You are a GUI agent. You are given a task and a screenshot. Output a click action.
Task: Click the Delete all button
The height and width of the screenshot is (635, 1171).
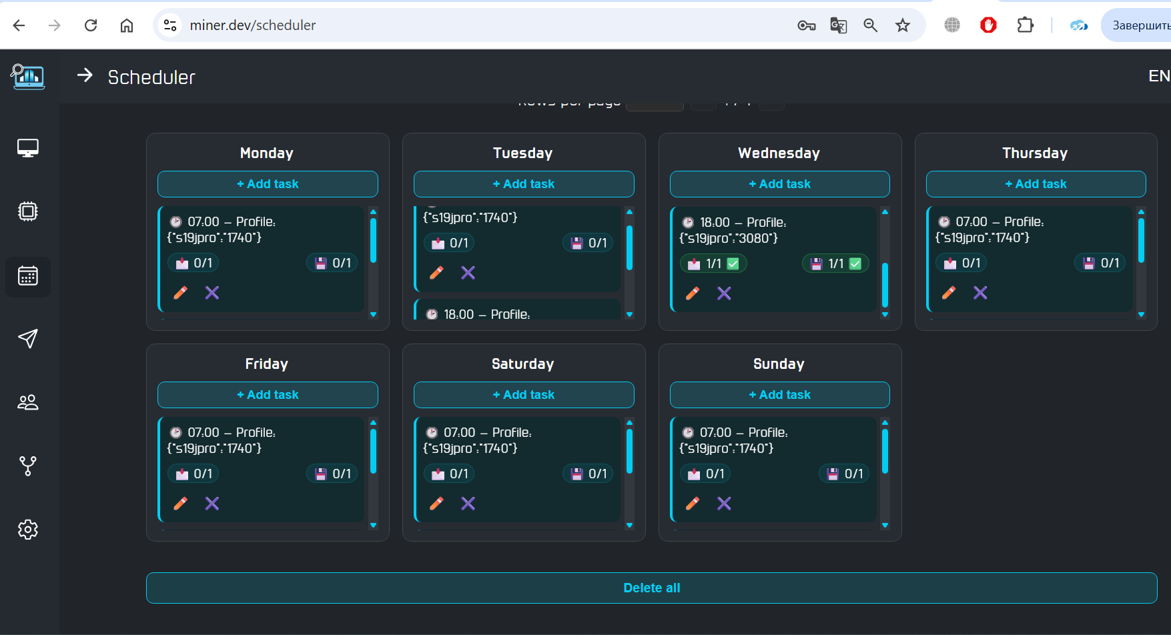coord(652,588)
